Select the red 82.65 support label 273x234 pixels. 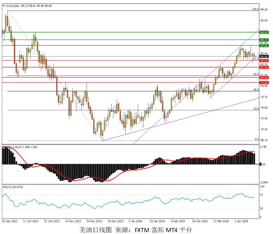tap(264, 67)
